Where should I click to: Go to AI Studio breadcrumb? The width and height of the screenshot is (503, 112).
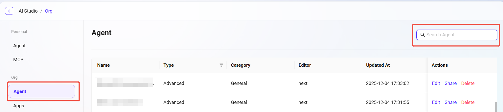[28, 11]
